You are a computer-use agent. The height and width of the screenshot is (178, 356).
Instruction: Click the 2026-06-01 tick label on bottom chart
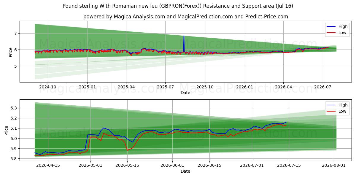point(172,166)
